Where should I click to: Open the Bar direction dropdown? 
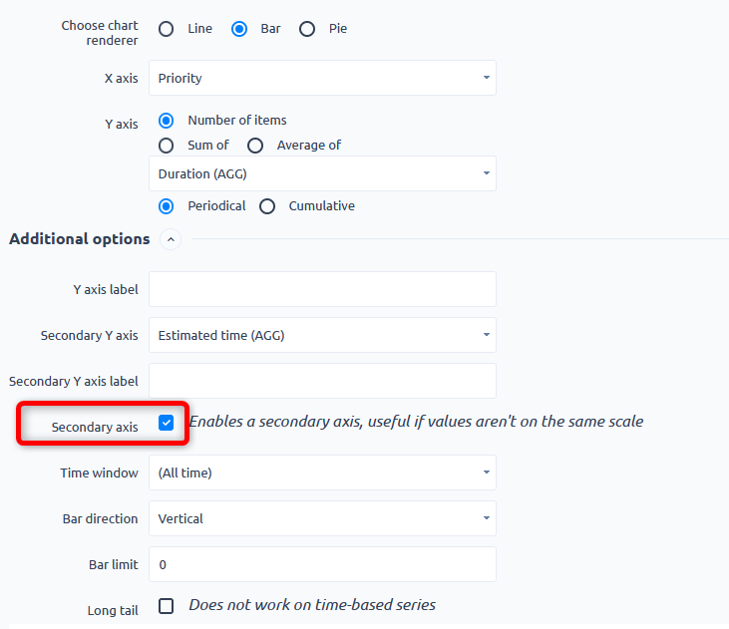(x=322, y=518)
